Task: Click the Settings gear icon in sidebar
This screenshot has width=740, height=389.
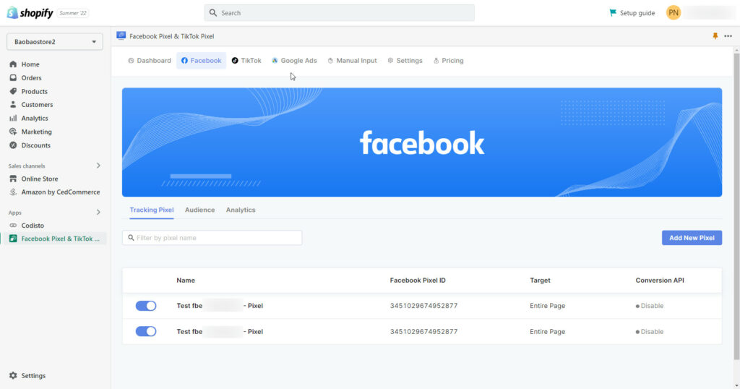Action: [x=13, y=376]
